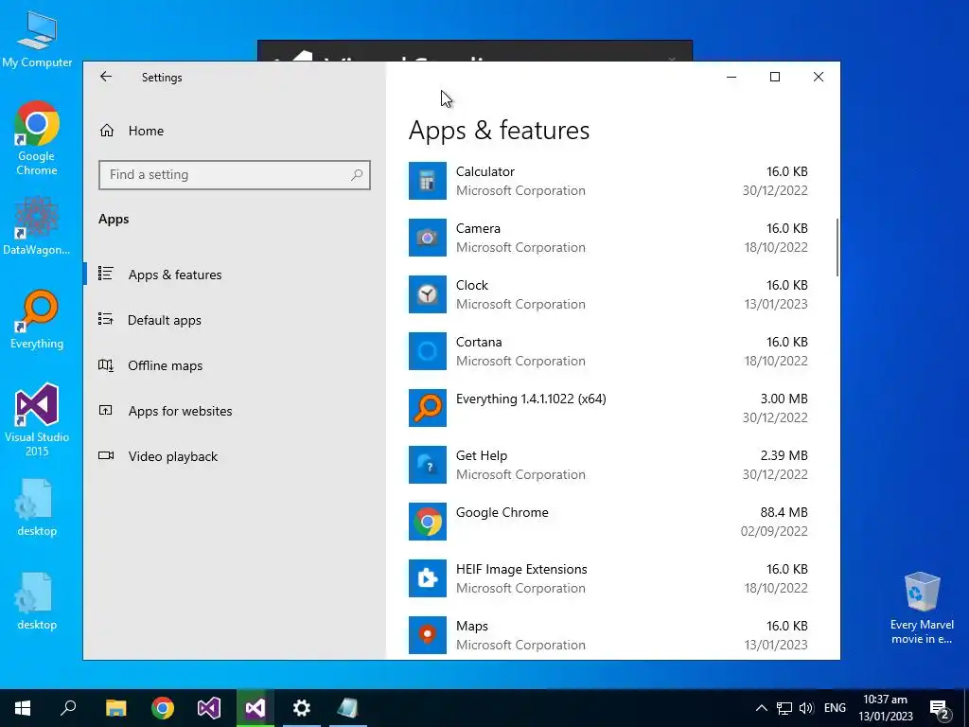
Task: Switch to the active Visual Studio taskbar window
Action: tap(255, 708)
